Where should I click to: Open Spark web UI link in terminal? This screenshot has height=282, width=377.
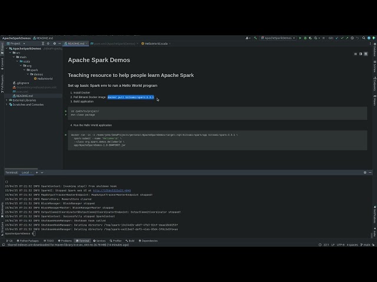(x=112, y=190)
